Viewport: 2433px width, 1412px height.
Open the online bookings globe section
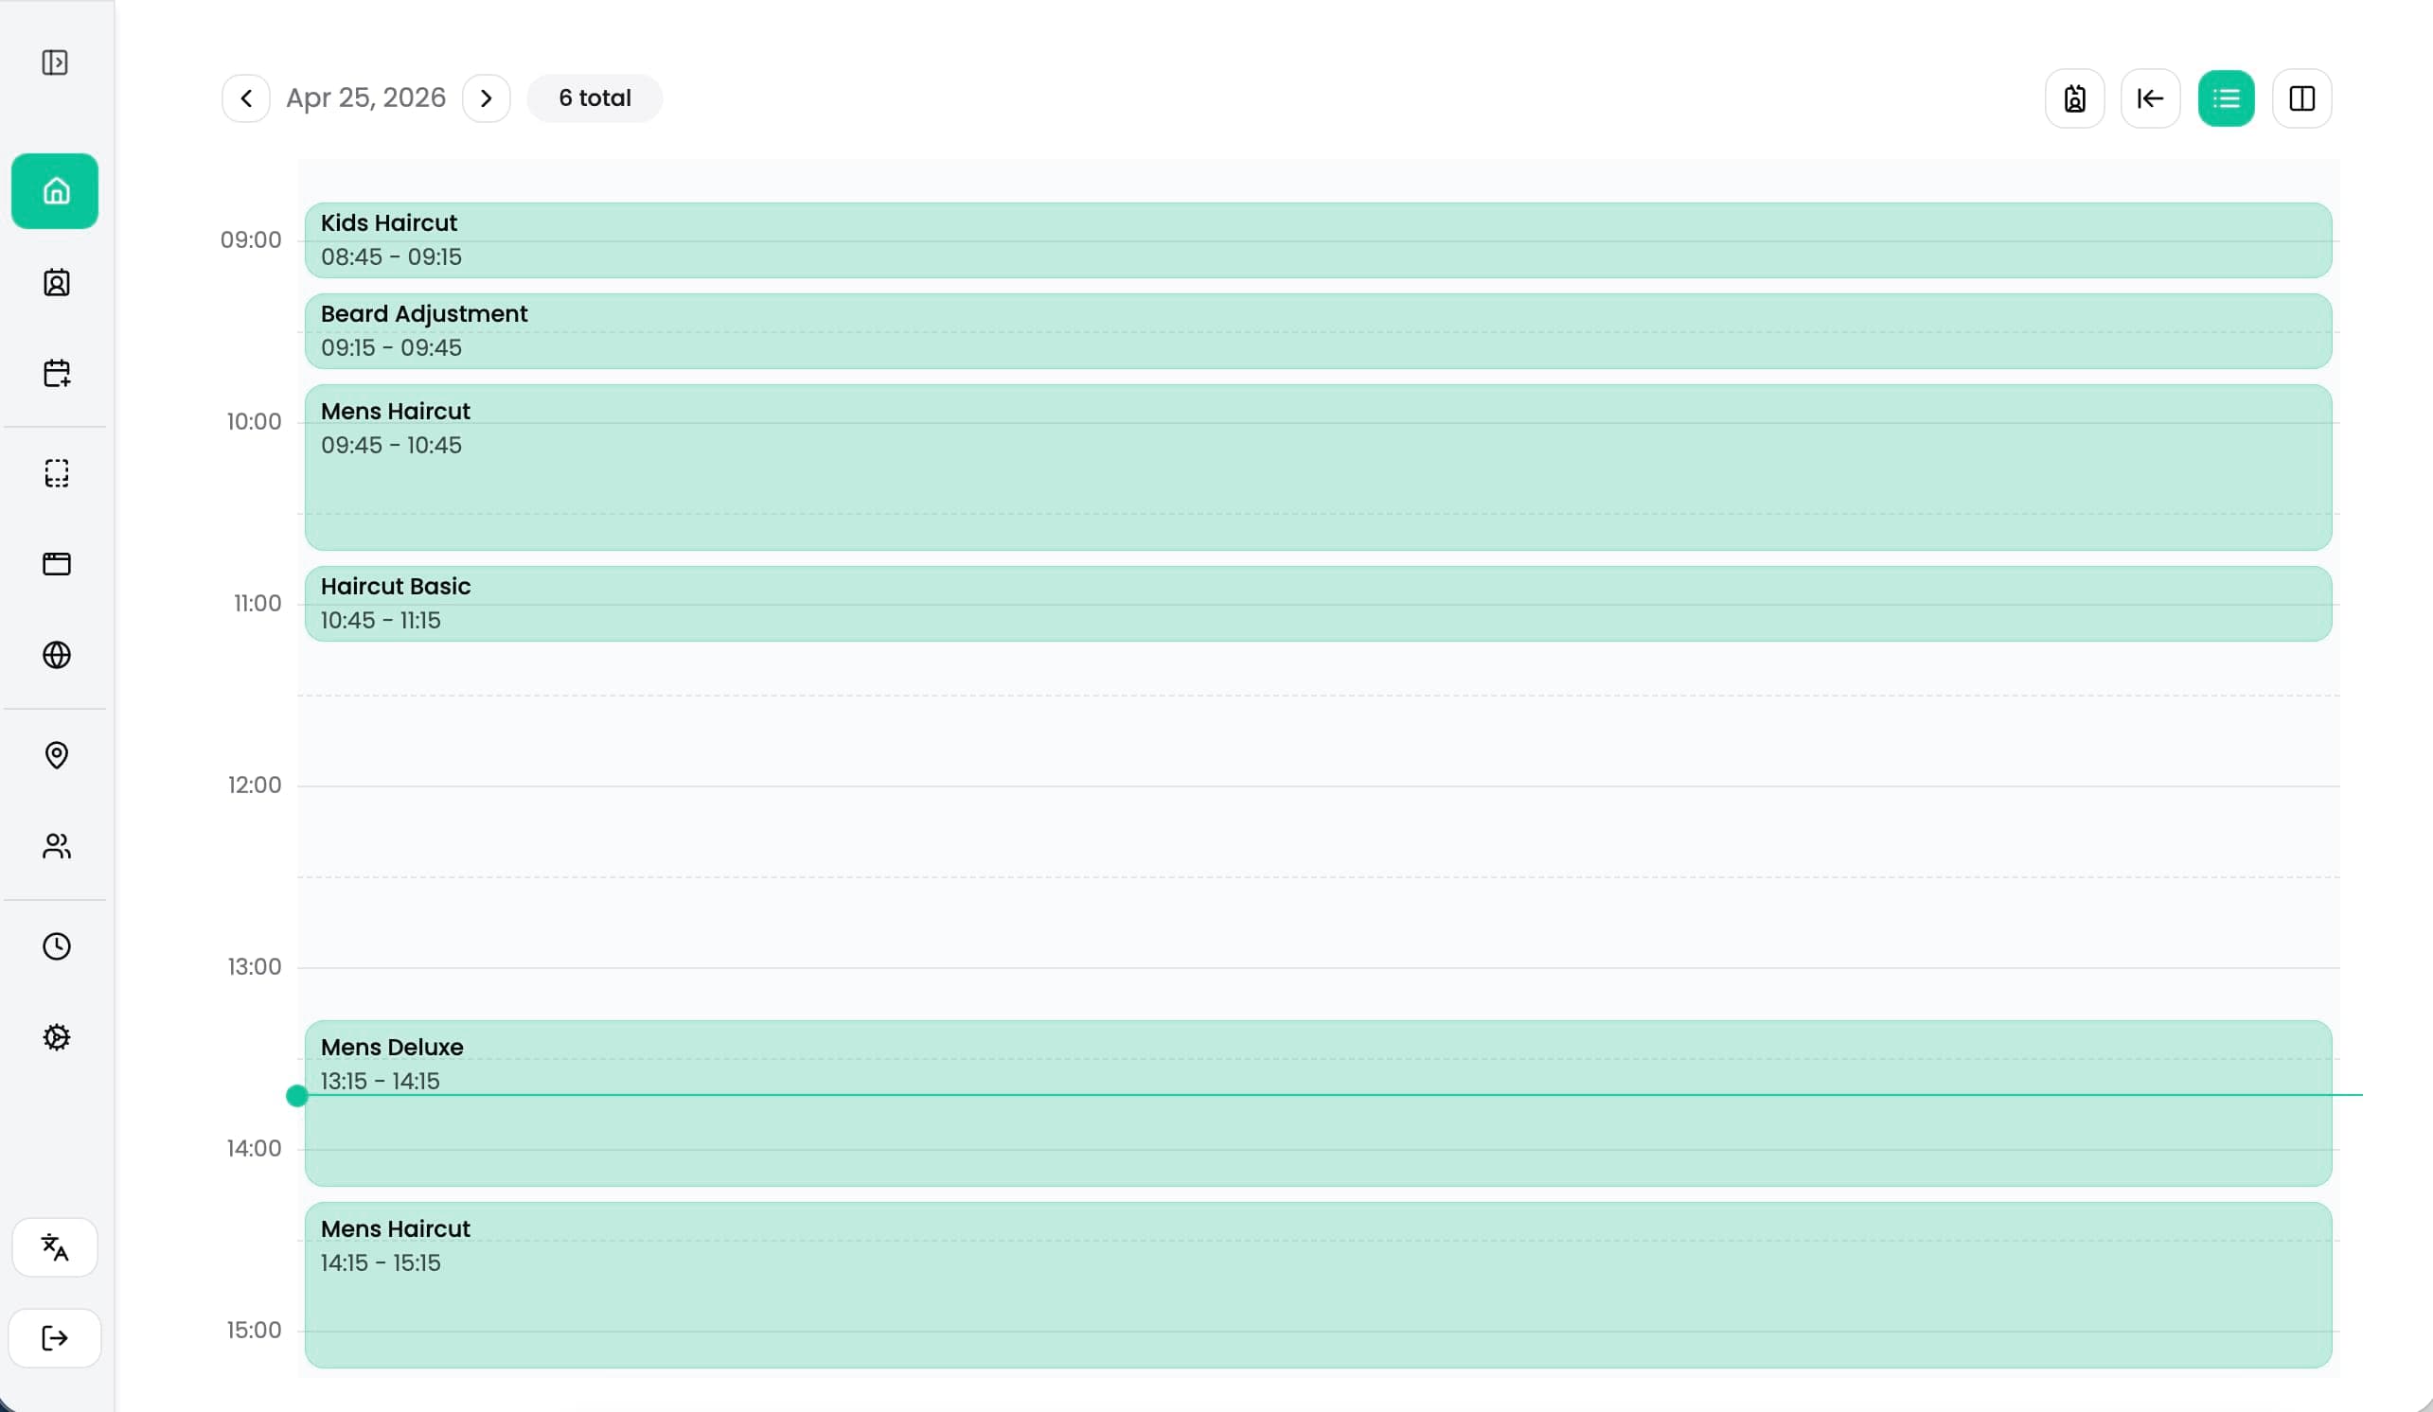(x=55, y=654)
